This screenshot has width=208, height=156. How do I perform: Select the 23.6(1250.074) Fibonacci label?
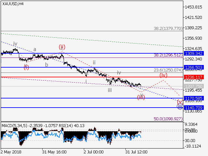click(168, 70)
